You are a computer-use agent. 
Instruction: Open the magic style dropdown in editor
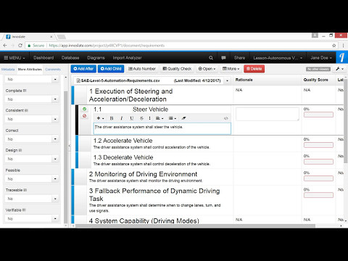(x=100, y=118)
